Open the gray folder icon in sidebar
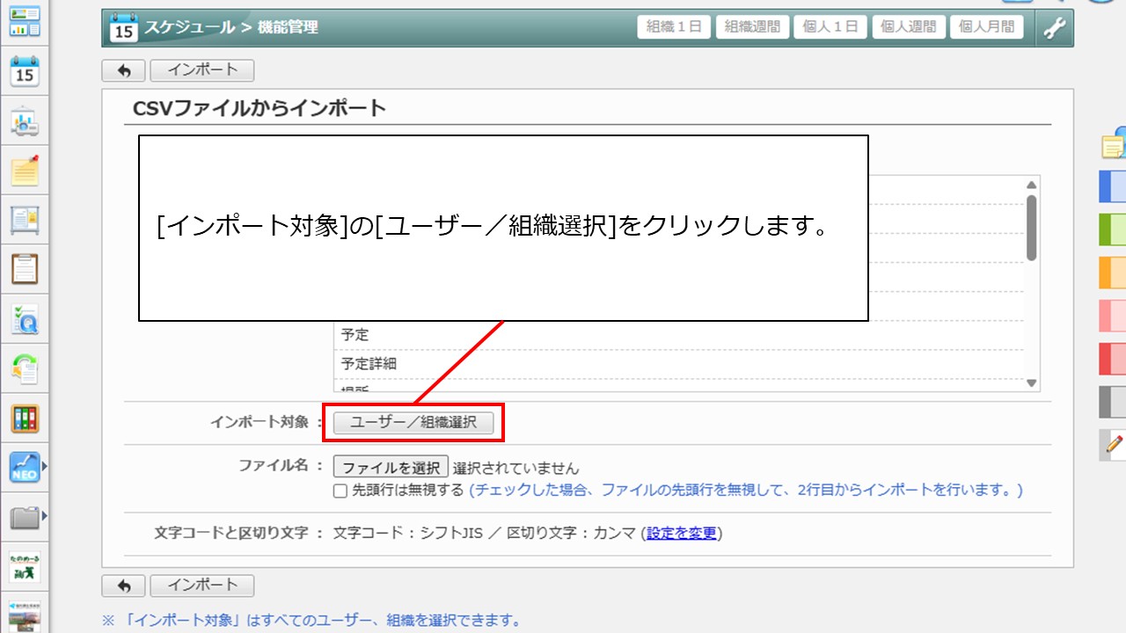The height and width of the screenshot is (633, 1126). click(25, 517)
